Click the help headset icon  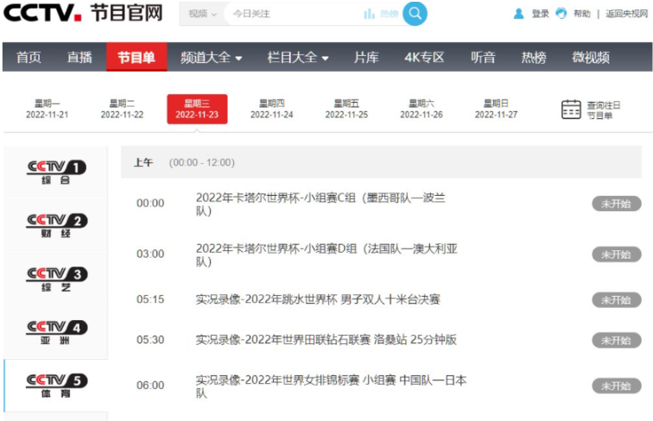coord(561,14)
